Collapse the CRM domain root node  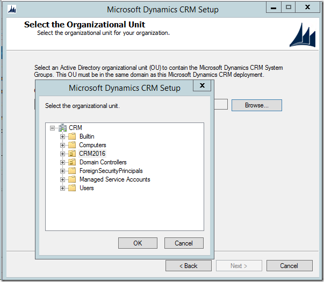[52, 128]
